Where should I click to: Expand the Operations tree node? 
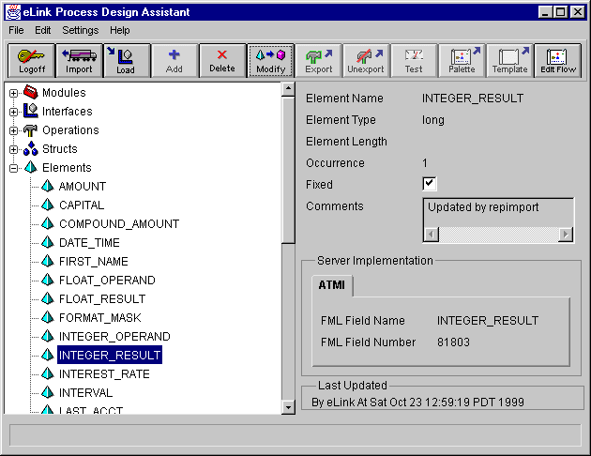[13, 130]
